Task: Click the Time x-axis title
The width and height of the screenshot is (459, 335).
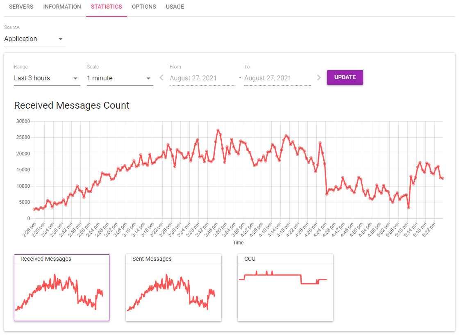Action: coord(238,243)
